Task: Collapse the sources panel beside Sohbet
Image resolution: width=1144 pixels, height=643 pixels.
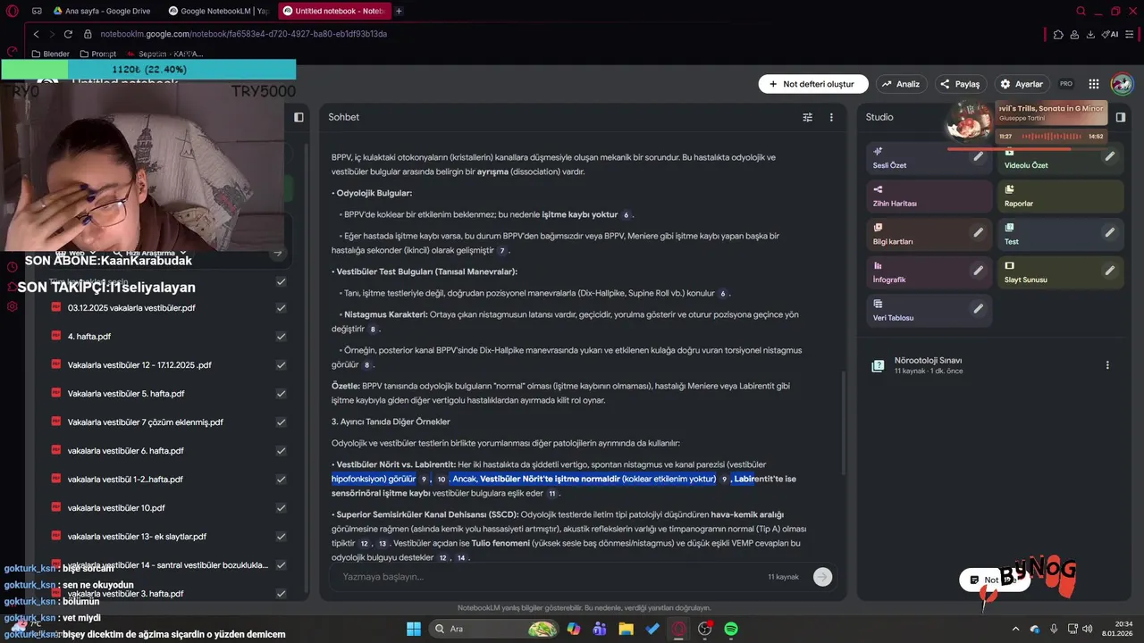Action: (299, 117)
